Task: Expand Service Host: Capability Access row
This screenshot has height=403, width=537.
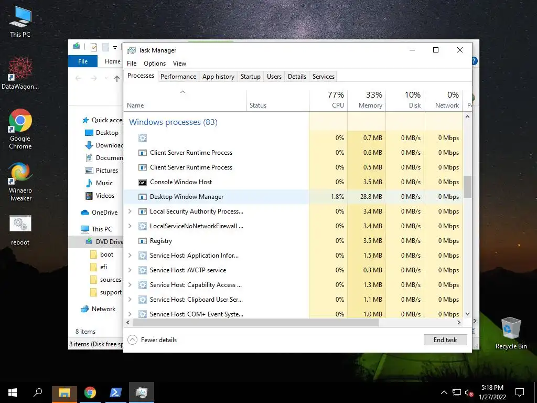Action: tap(130, 285)
